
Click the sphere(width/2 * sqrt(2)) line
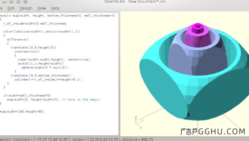pyautogui.click(x=45, y=67)
